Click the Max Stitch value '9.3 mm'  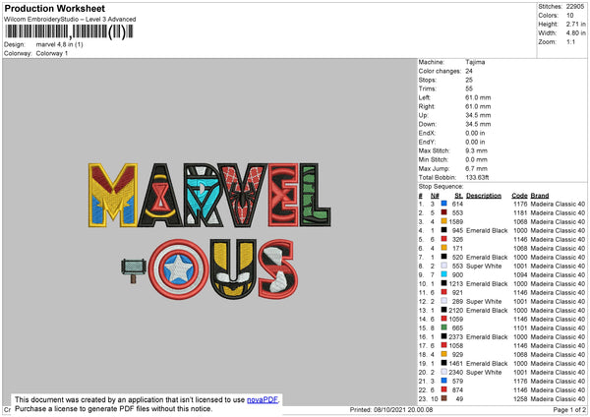476,150
